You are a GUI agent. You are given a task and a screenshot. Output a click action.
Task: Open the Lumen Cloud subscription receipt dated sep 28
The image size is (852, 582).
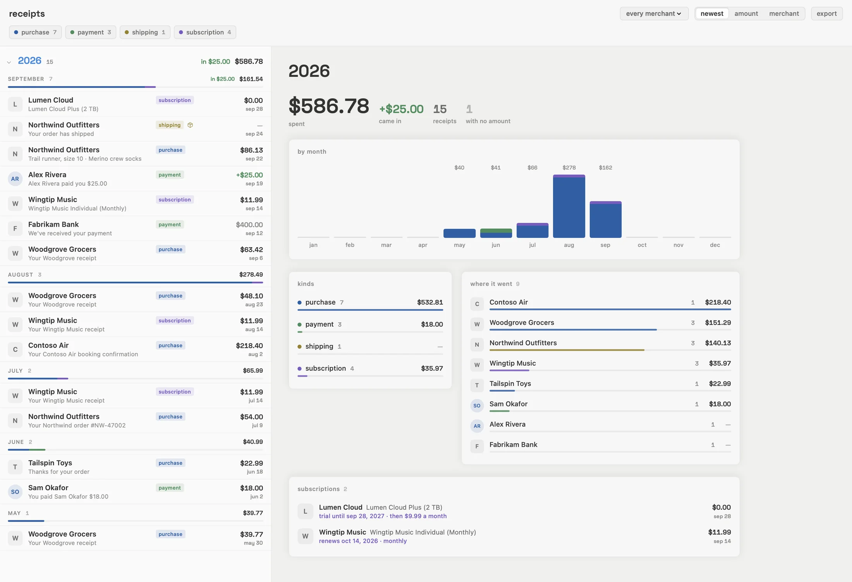[135, 104]
